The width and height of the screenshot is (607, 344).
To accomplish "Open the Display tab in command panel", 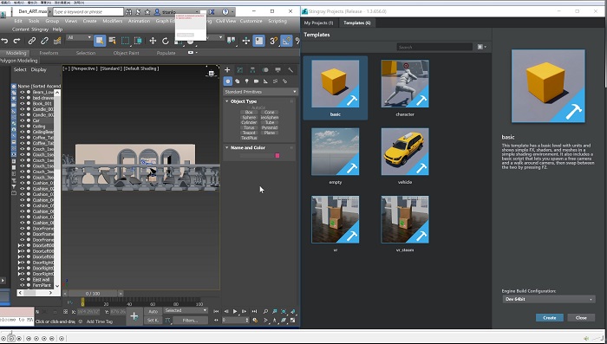I will click(x=278, y=69).
